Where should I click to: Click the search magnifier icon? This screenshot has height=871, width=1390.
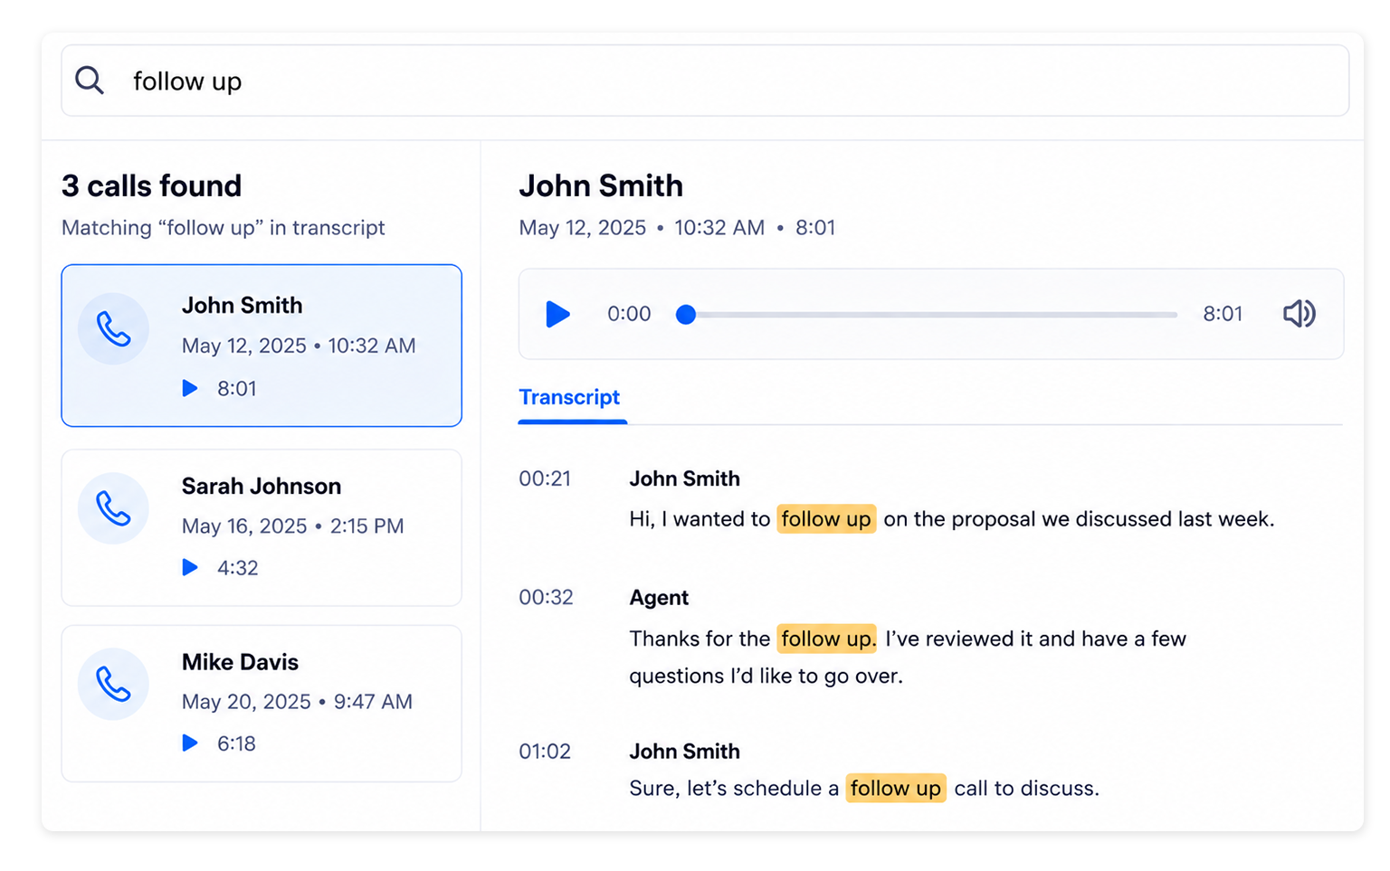point(90,80)
